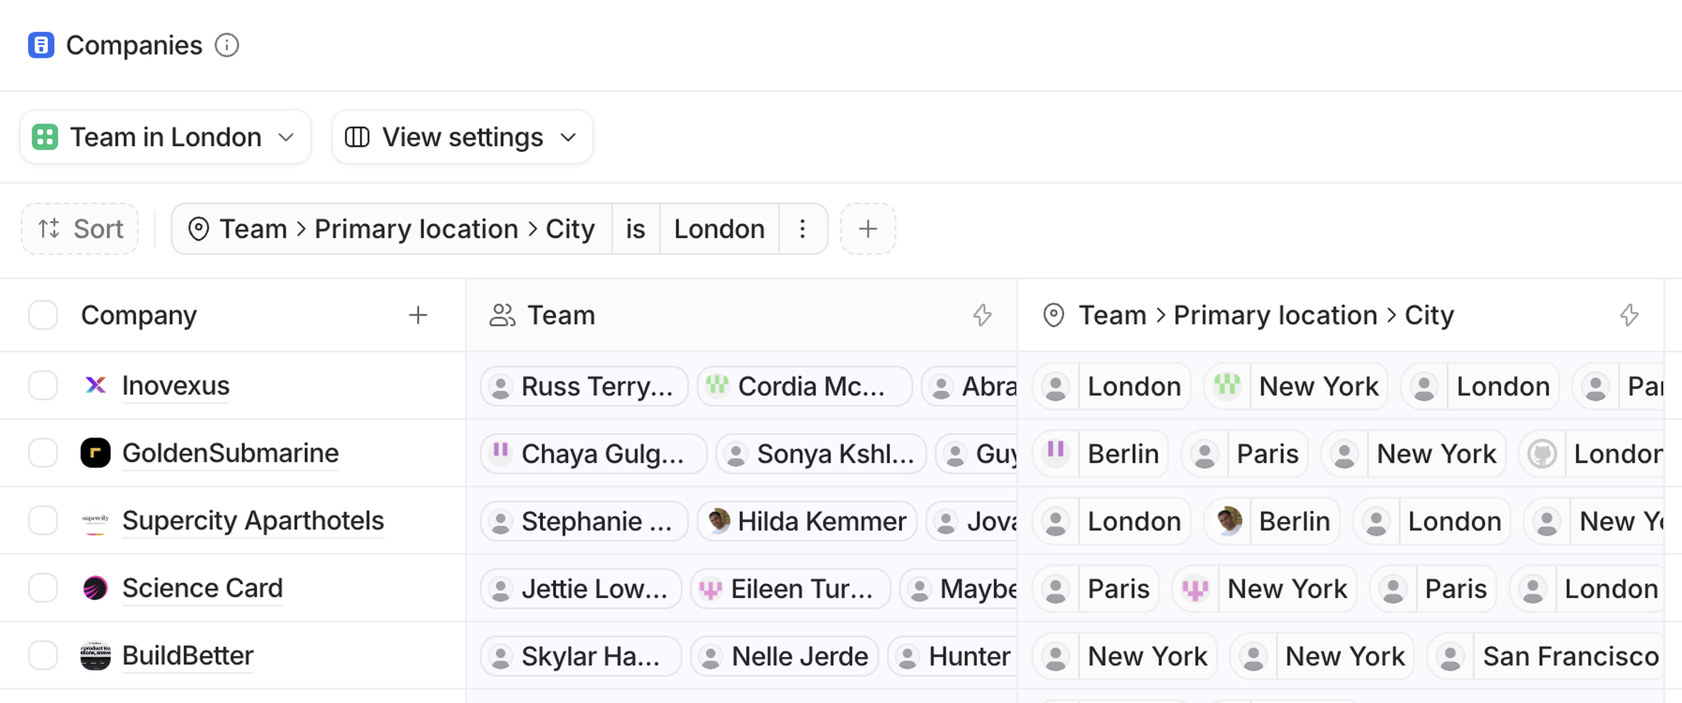Select the Science Card row checkbox
This screenshot has width=1682, height=703.
click(x=43, y=588)
